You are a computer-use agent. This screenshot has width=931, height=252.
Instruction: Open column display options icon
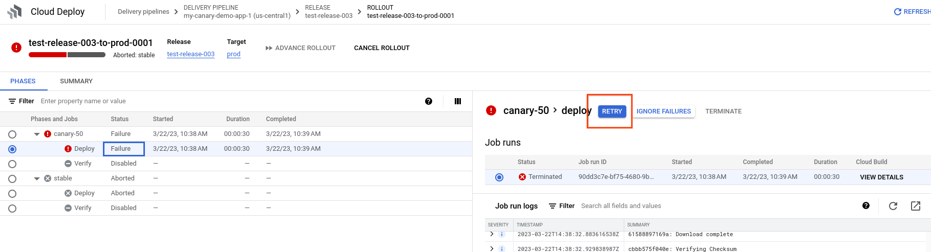tap(458, 101)
